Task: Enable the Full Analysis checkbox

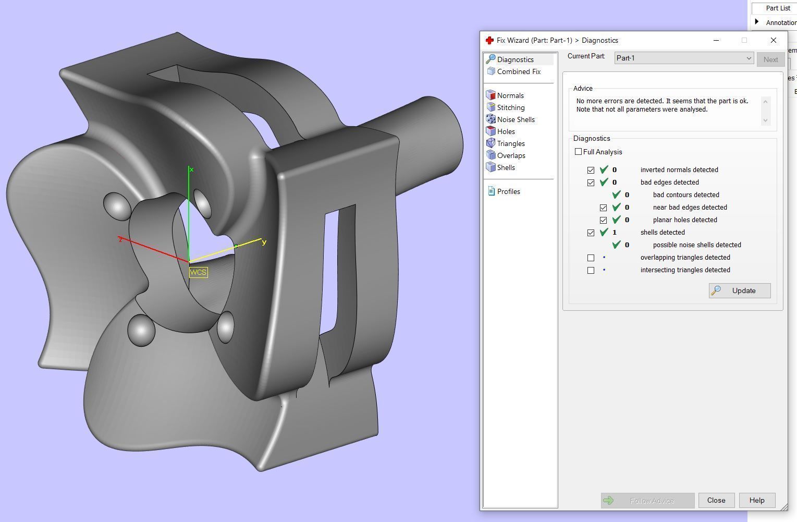Action: (578, 152)
